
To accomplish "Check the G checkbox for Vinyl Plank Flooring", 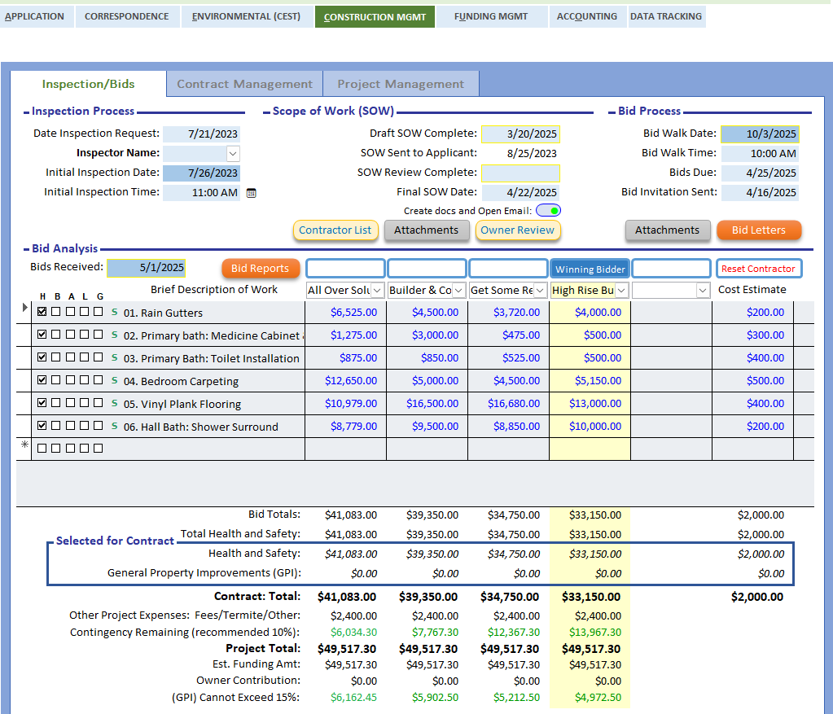I will [98, 403].
